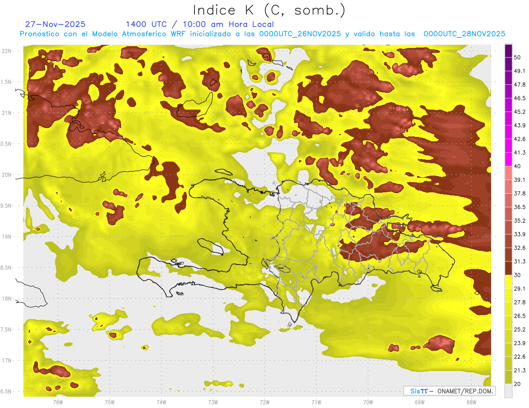Image resolution: width=529 pixels, height=408 pixels.
Task: Pick the salmon swatch between 39.1 and 40
Action: click(x=508, y=173)
